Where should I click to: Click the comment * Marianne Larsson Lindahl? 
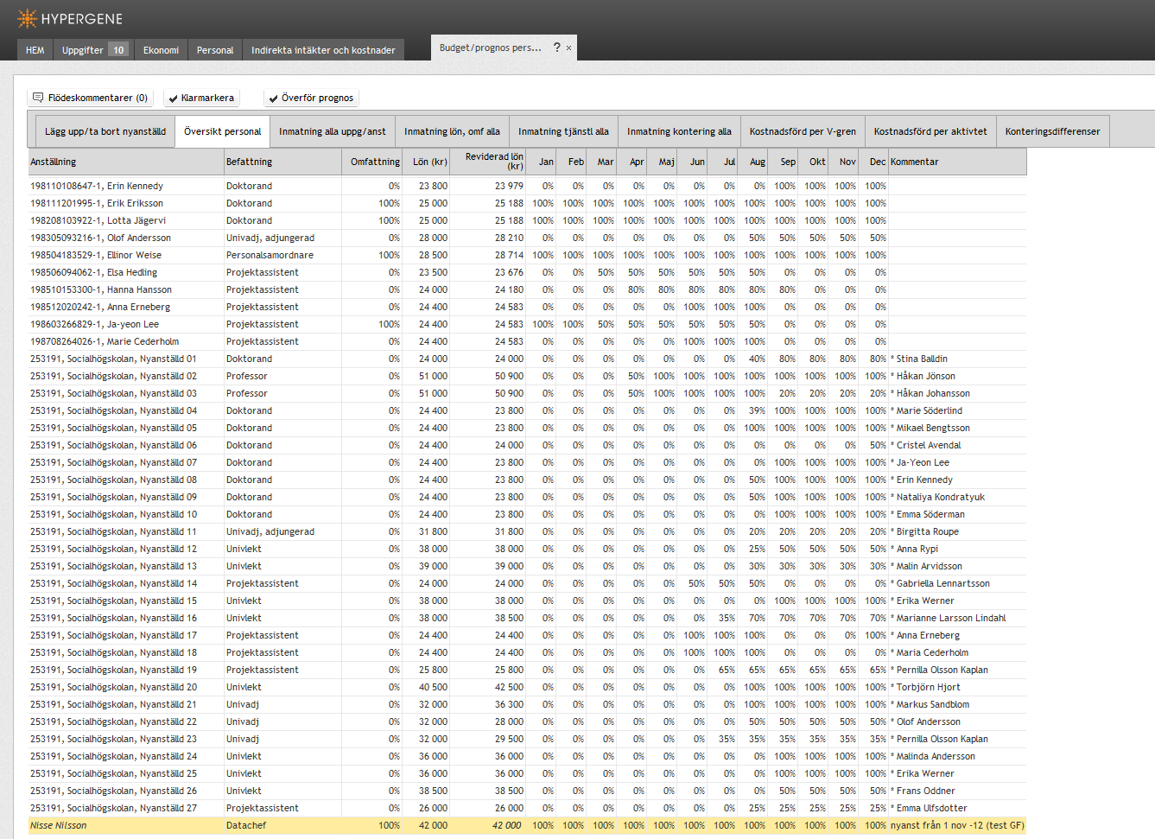point(949,618)
